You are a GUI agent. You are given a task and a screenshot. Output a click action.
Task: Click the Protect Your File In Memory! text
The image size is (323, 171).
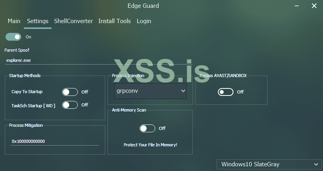tap(151, 145)
